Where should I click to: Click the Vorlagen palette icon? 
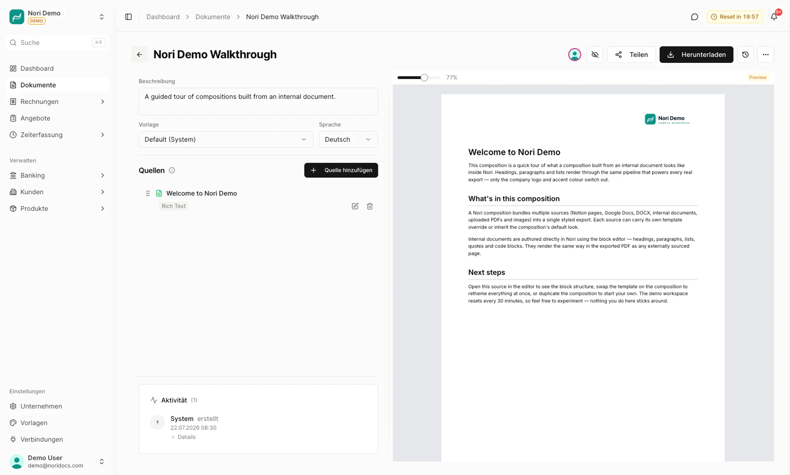pyautogui.click(x=13, y=423)
